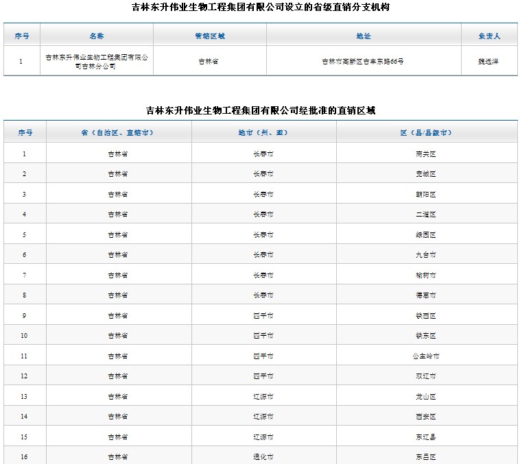Click the 名称 column header
Viewport: 520px width, 464px height.
(x=97, y=36)
